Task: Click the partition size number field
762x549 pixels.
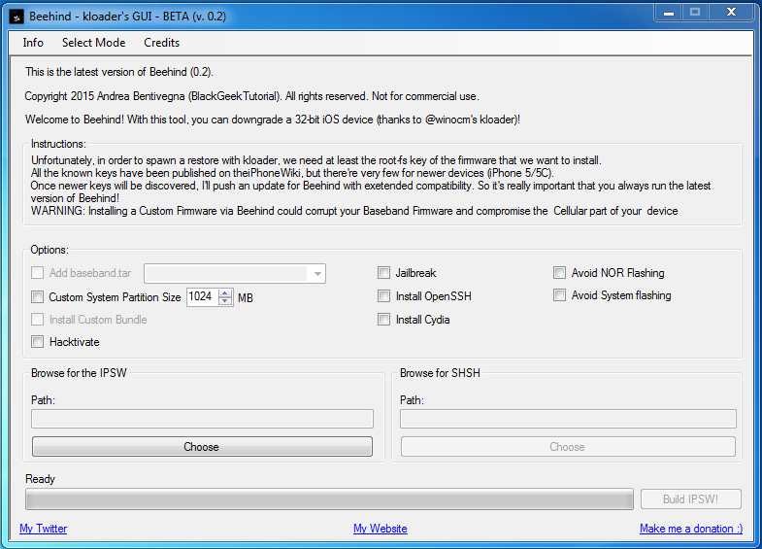Action: point(203,297)
